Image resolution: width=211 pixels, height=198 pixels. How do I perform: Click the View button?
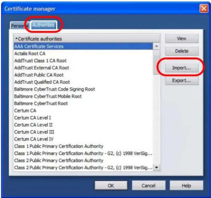click(182, 38)
